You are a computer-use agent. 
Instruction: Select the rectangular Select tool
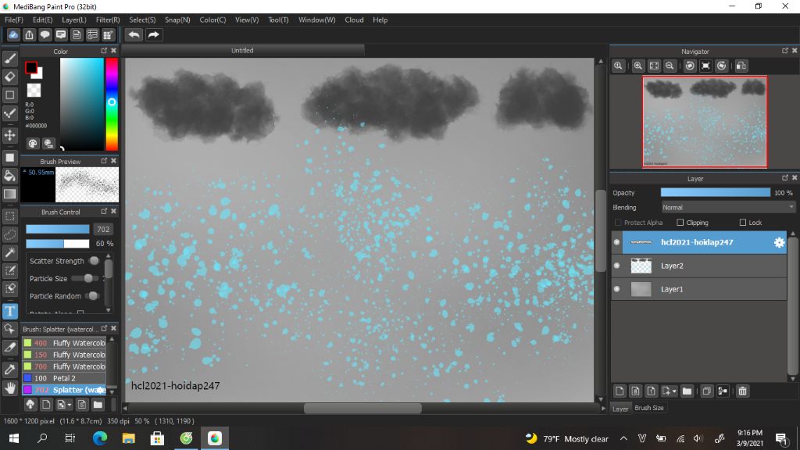(9, 216)
